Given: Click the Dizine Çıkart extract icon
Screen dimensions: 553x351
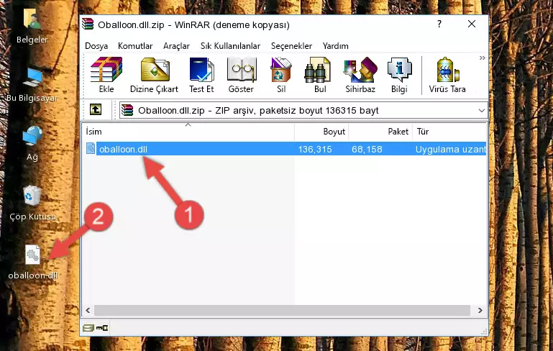Looking at the screenshot, I should click(155, 70).
